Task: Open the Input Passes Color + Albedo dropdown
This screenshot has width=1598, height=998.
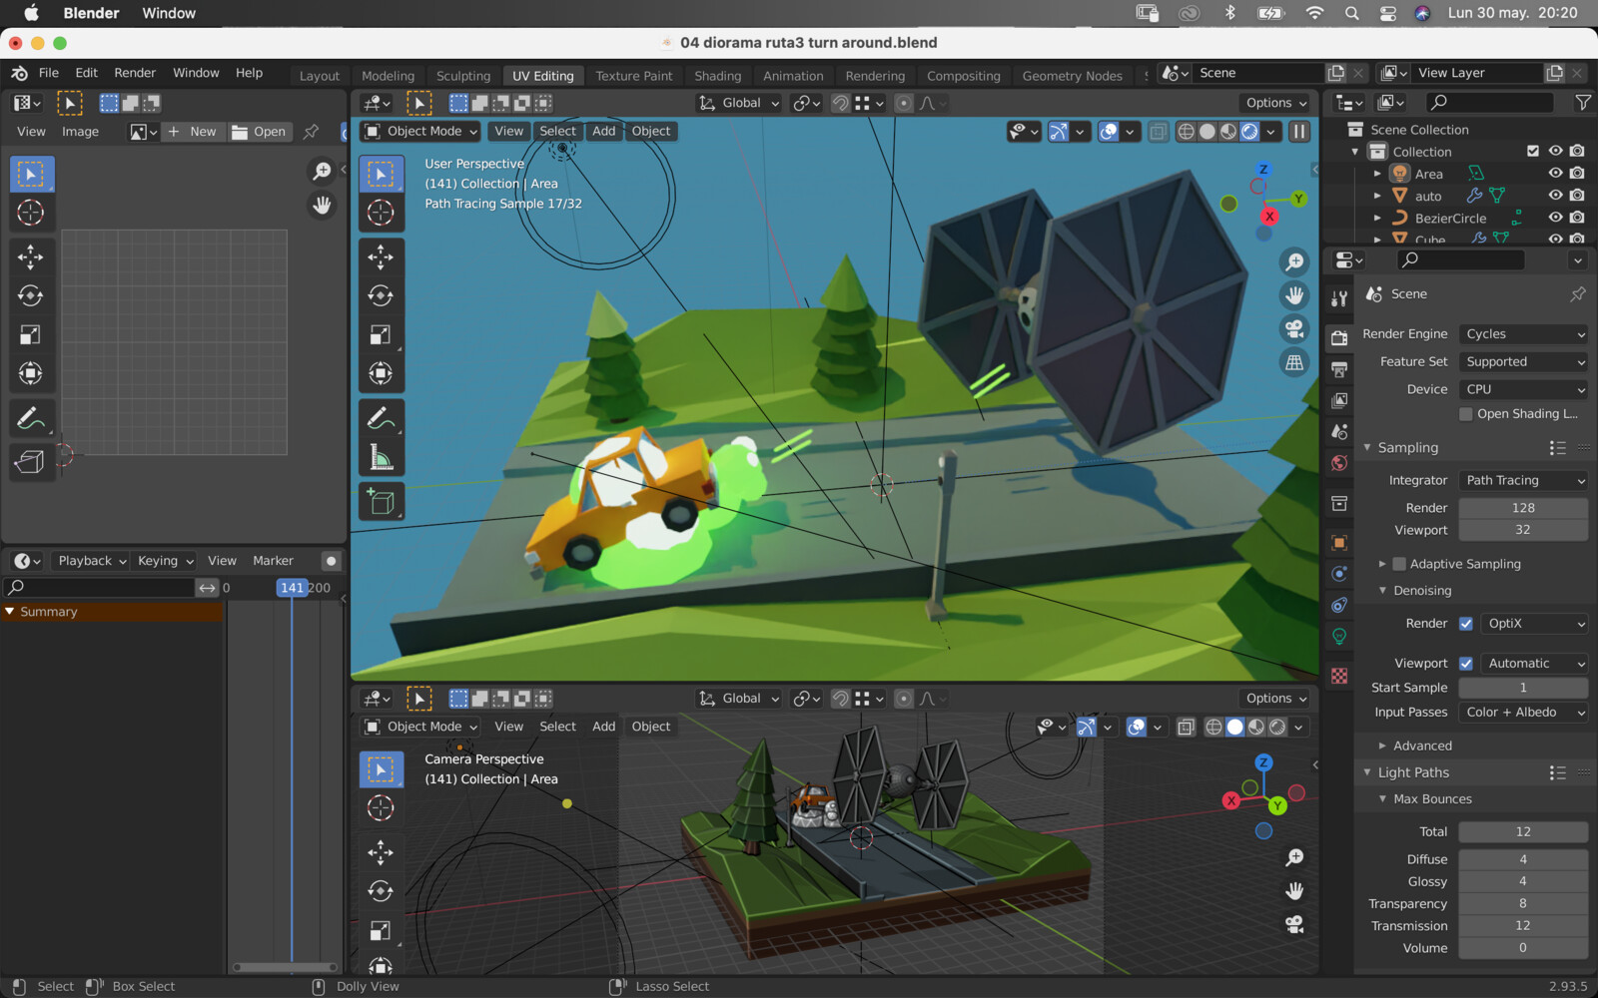Action: point(1523,713)
